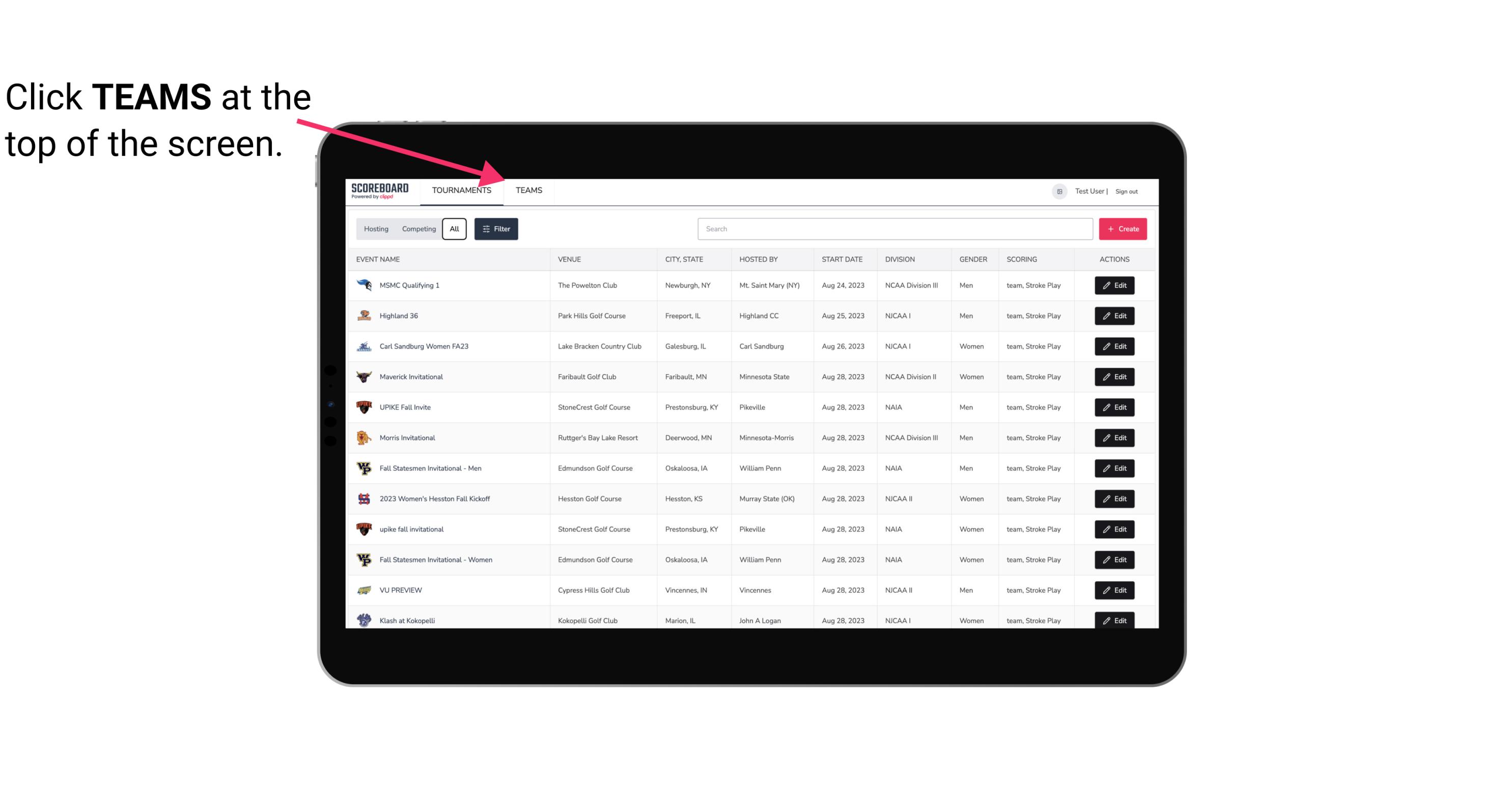This screenshot has height=808, width=1502.
Task: Toggle the Hosting filter button
Action: 376,229
